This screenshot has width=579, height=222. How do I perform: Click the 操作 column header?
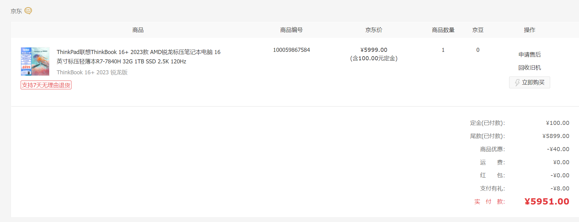(x=529, y=30)
